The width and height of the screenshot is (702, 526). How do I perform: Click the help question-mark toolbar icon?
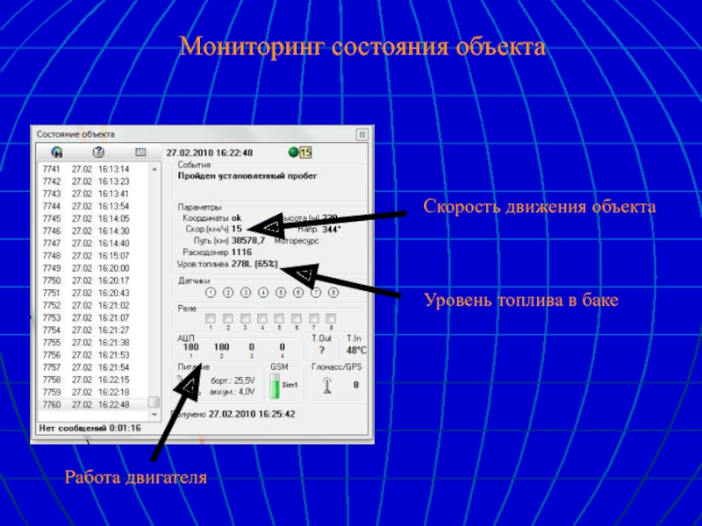click(98, 152)
